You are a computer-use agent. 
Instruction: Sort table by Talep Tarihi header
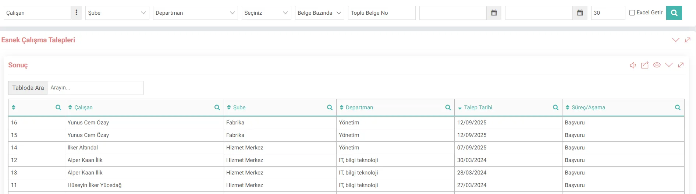pos(478,107)
